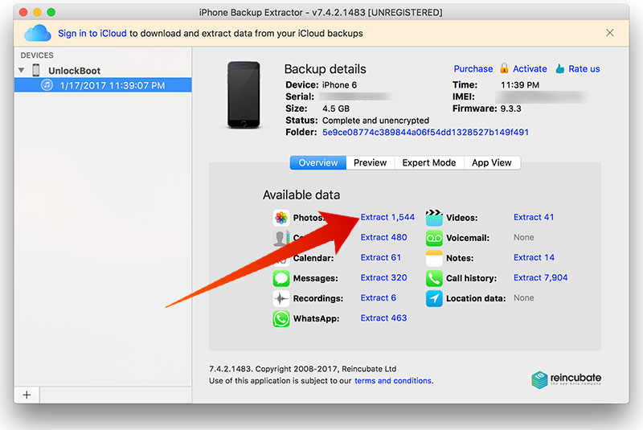The width and height of the screenshot is (643, 430).
Task: Click the Videos clapperboard icon
Action: click(434, 218)
